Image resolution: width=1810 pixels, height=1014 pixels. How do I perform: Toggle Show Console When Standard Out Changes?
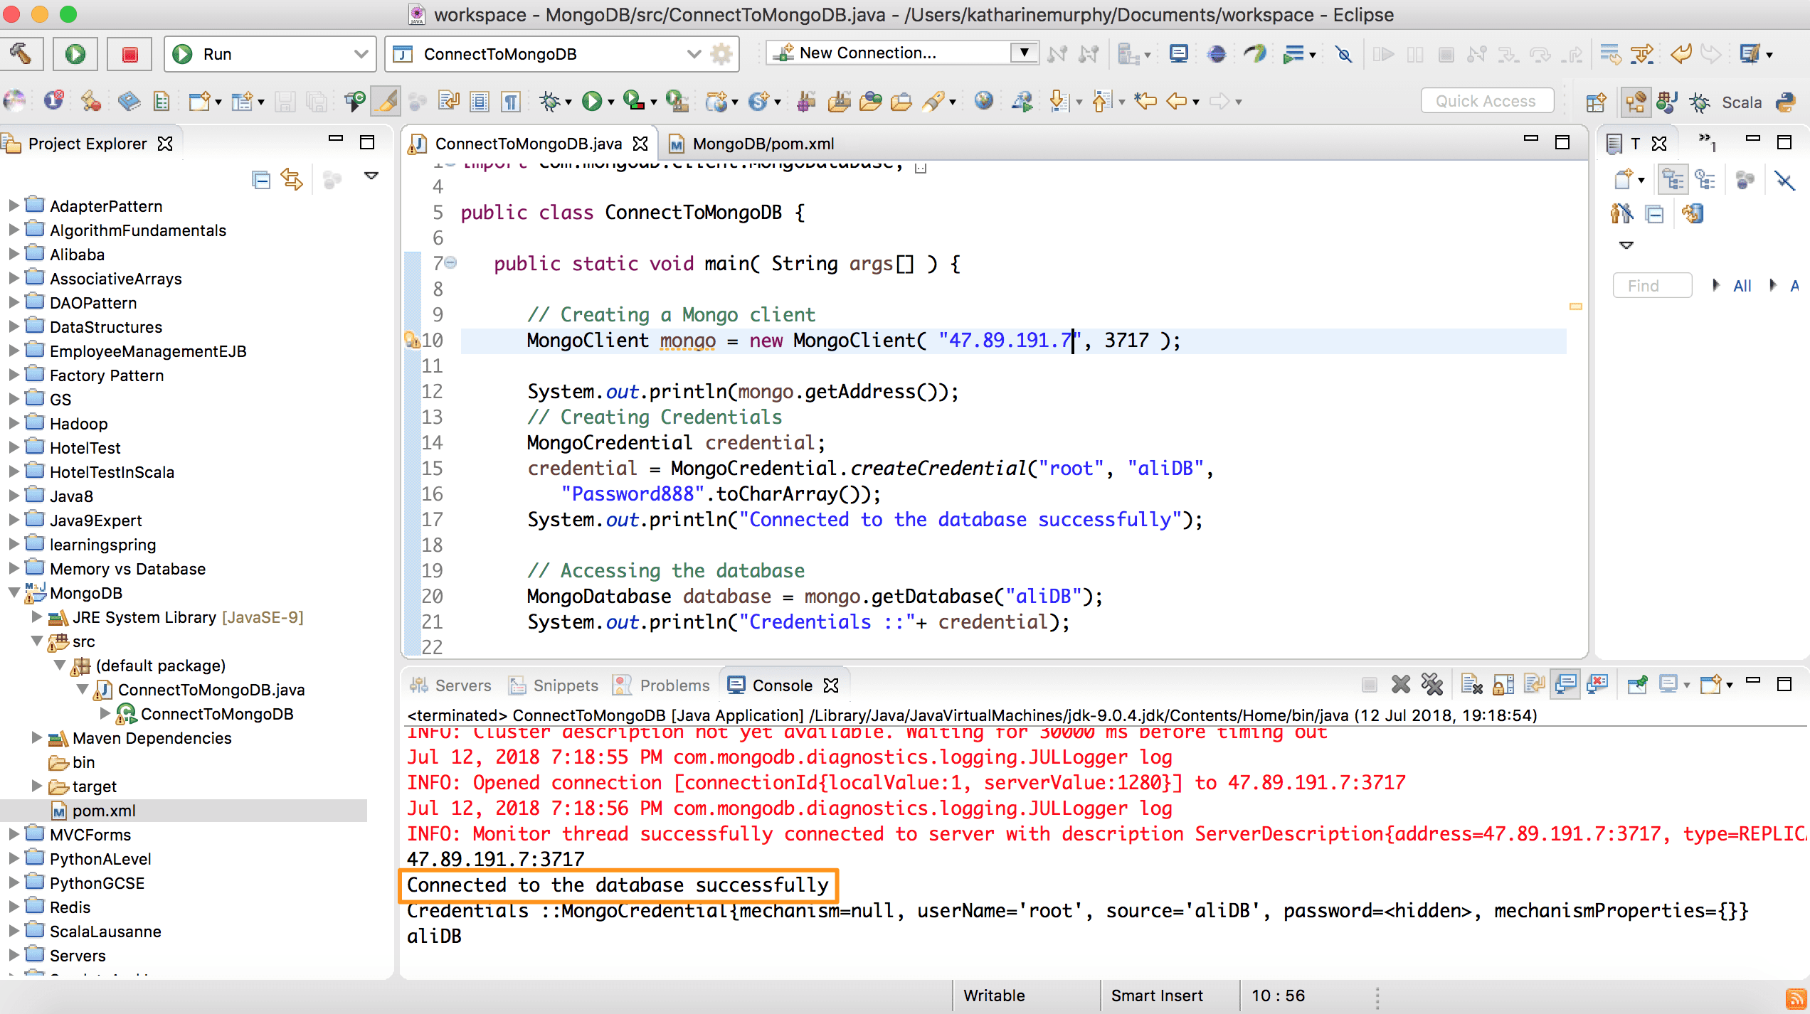point(1566,685)
